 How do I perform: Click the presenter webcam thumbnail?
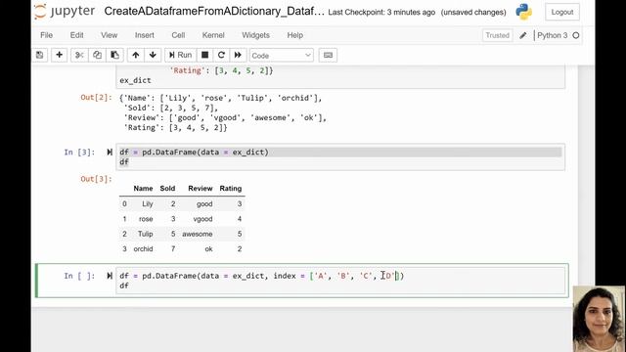point(599,319)
